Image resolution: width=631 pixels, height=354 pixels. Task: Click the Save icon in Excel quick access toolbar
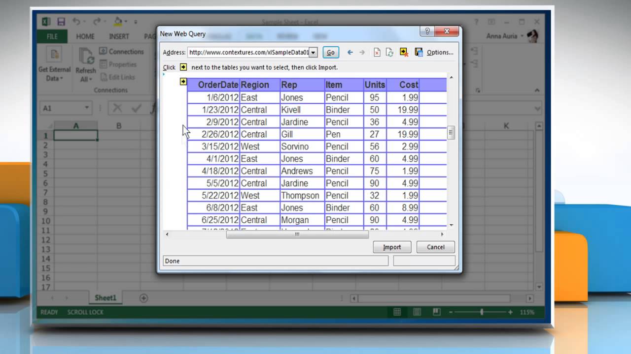click(61, 22)
